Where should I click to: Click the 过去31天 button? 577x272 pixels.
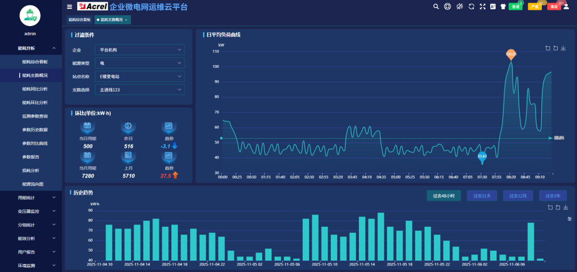point(481,196)
